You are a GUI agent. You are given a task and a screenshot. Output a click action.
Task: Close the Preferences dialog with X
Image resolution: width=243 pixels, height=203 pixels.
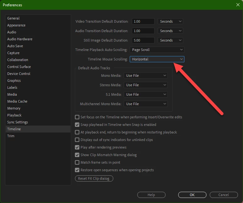[238, 5]
